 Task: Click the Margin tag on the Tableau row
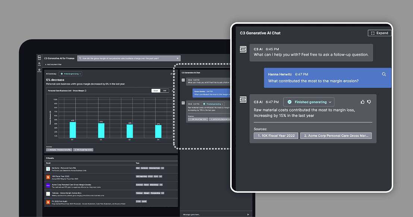tap(147, 193)
